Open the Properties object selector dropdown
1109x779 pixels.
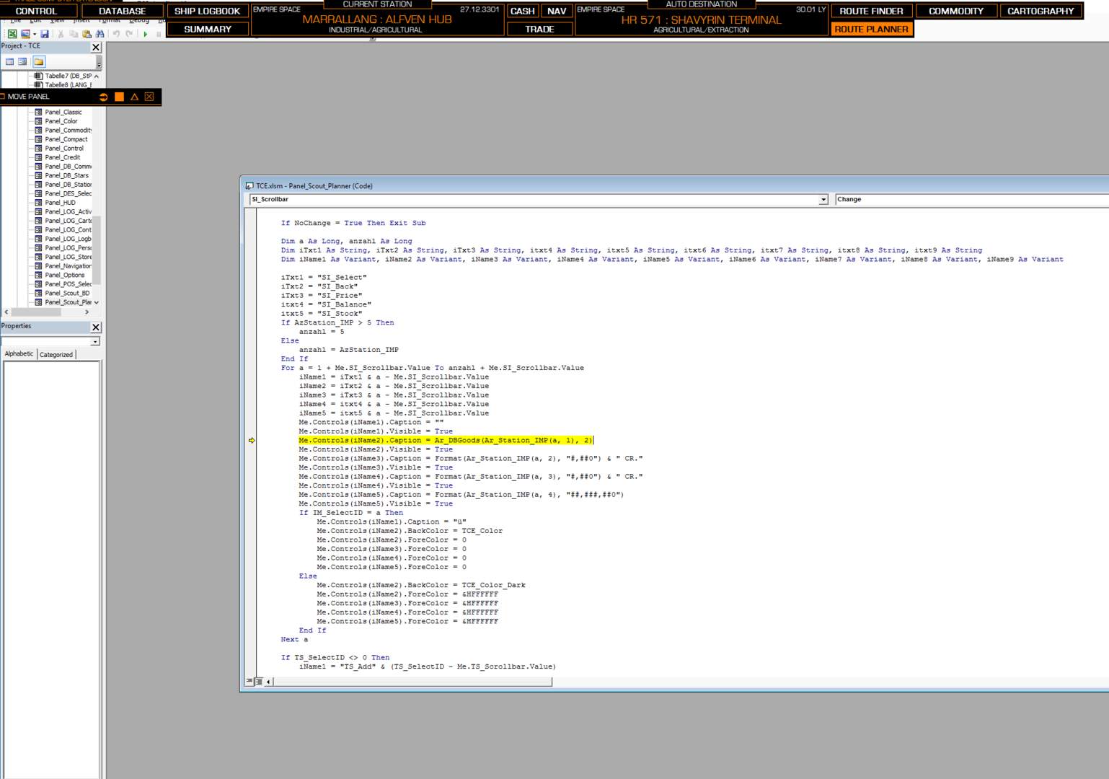[x=95, y=342]
